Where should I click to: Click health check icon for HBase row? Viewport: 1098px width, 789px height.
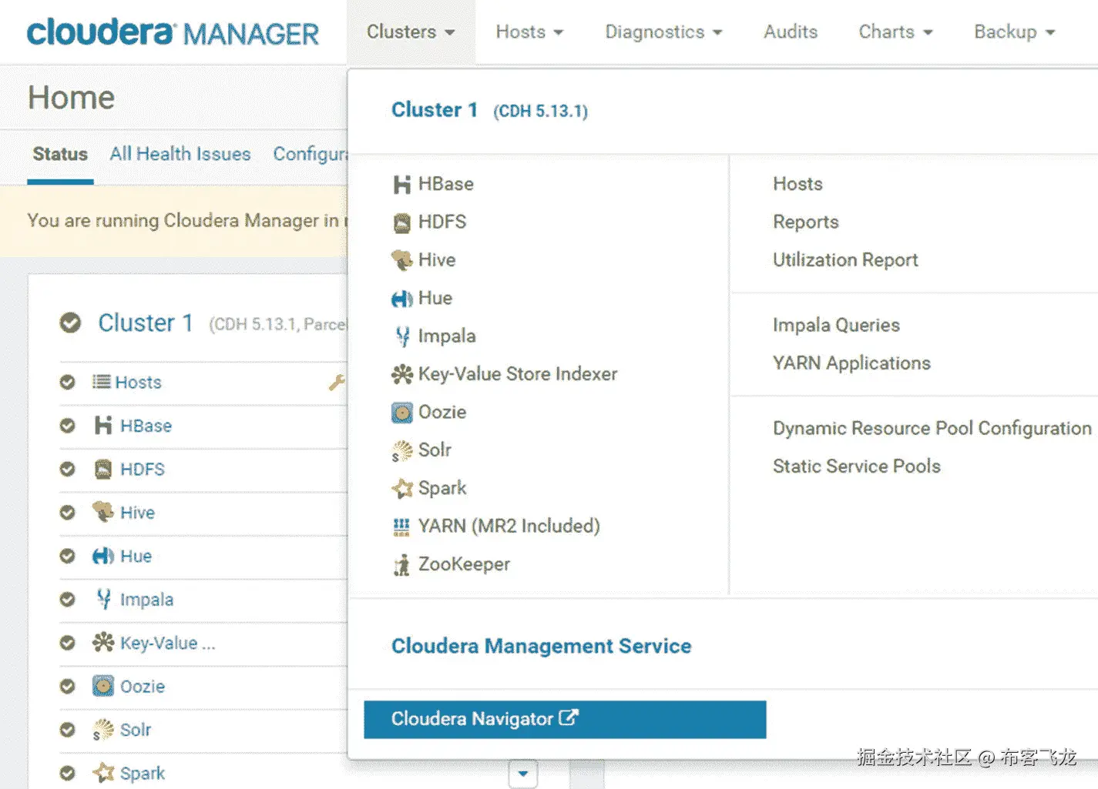68,426
